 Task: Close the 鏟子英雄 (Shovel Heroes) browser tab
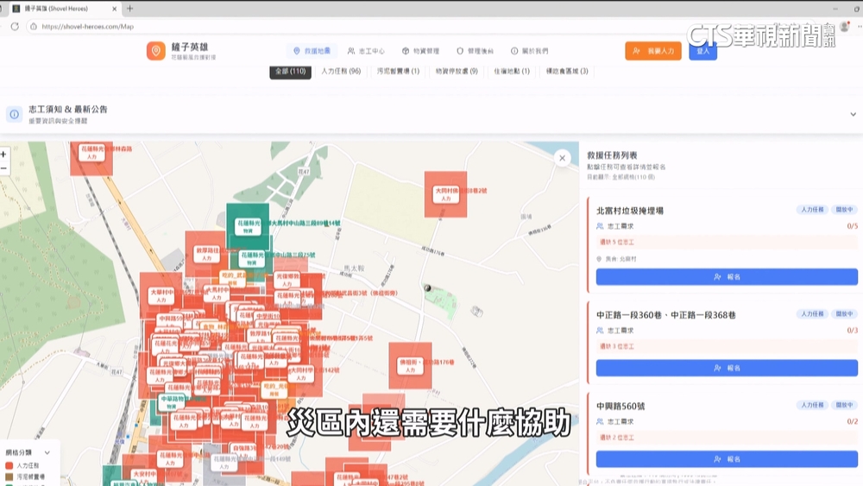[x=115, y=9]
